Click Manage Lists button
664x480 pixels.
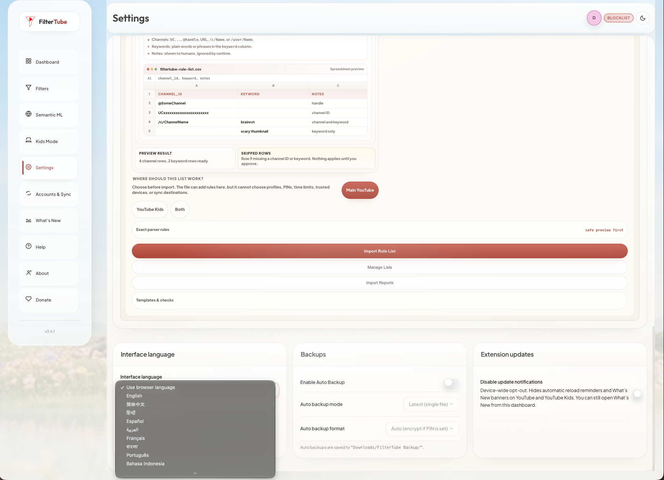click(379, 267)
